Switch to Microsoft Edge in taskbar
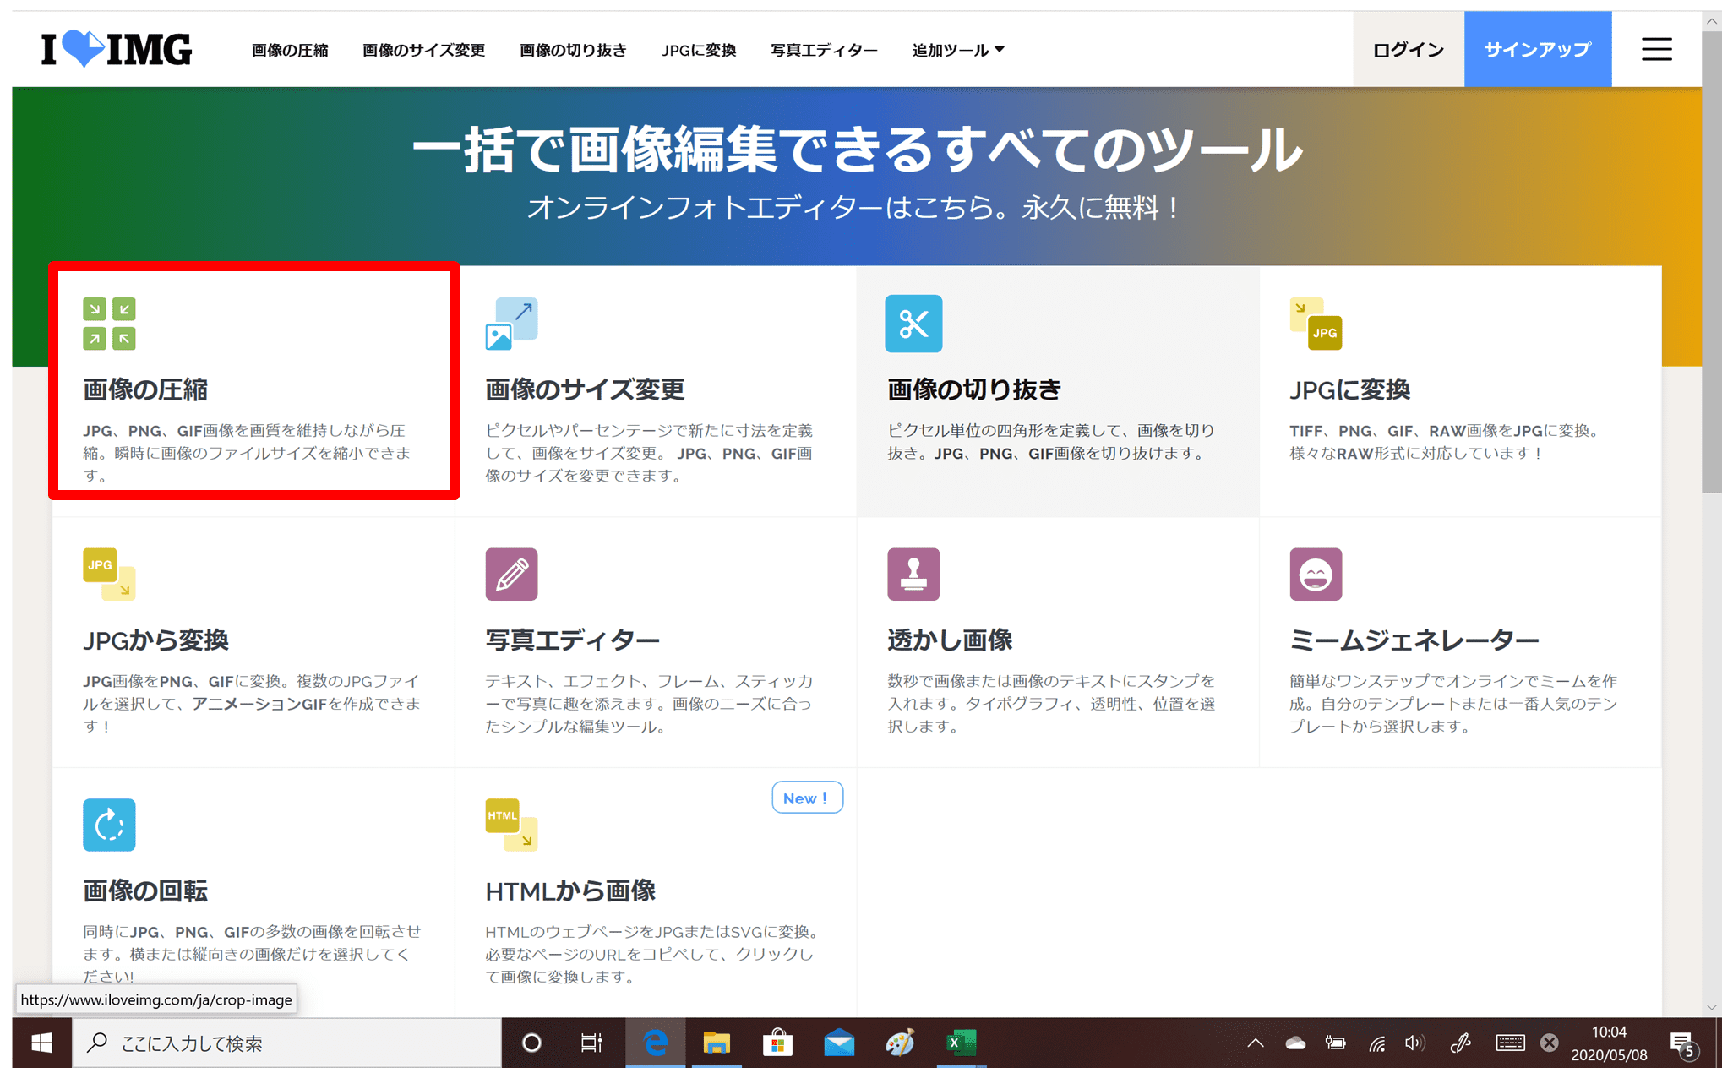1733x1073 pixels. [x=655, y=1043]
